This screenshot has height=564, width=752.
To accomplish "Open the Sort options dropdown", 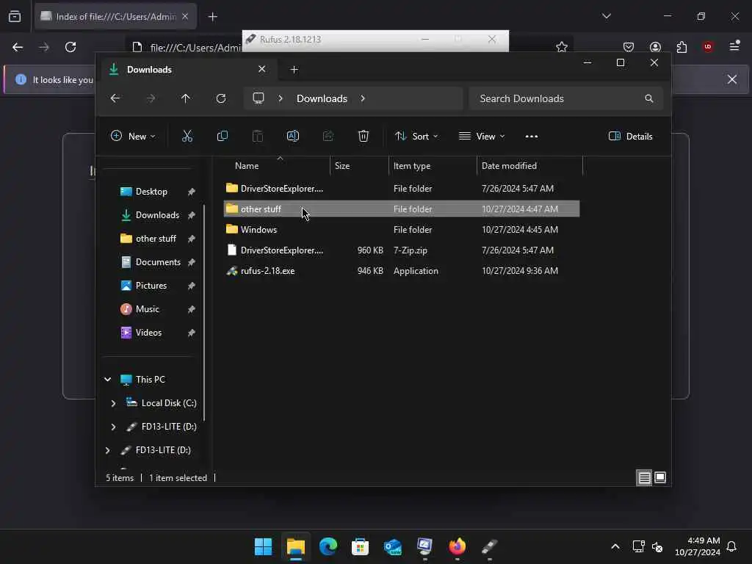I will click(x=416, y=136).
